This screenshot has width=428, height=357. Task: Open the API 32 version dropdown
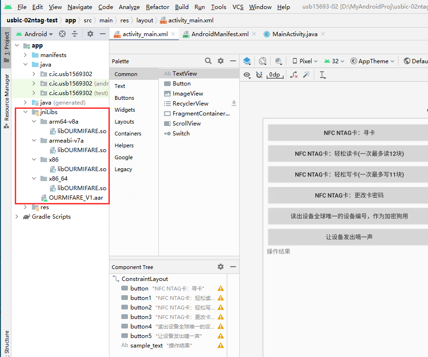point(334,61)
